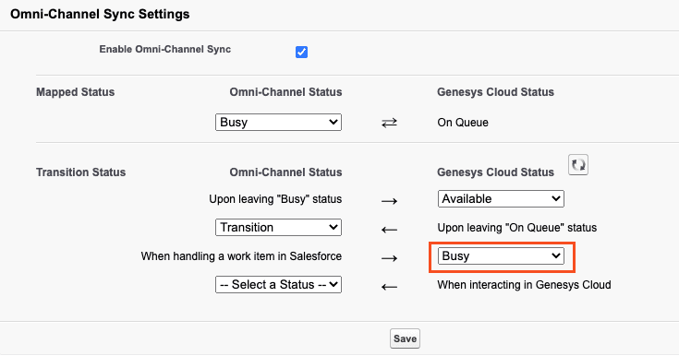Click the 'Enable Omni-Channel Sync' label
This screenshot has width=679, height=356.
point(165,49)
